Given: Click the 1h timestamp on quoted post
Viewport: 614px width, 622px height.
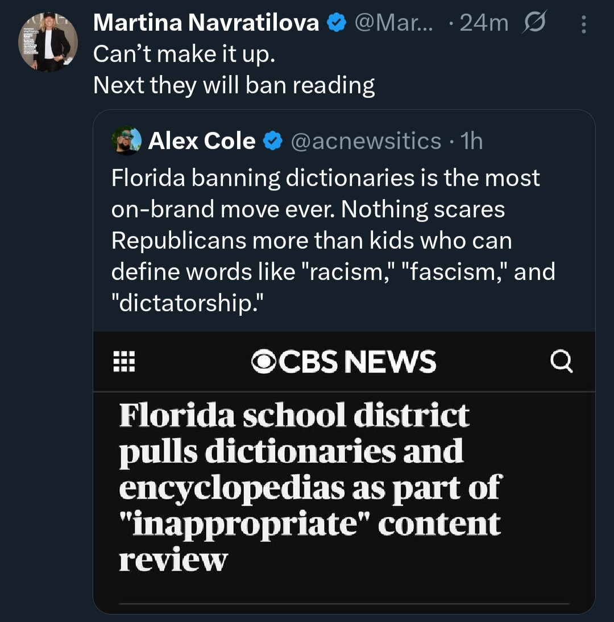Looking at the screenshot, I should 472,141.
